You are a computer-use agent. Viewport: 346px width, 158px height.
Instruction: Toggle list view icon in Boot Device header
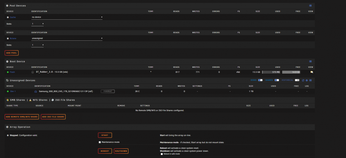click(x=310, y=62)
